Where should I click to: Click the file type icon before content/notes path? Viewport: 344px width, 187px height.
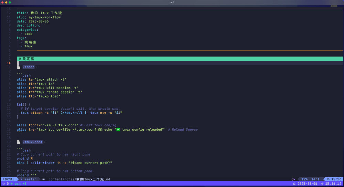point(44,179)
